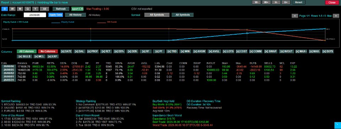Screen dimensions: 341x129
Task: Toggle the IN/OUT column checkbox
Action: pyautogui.click(x=286, y=52)
